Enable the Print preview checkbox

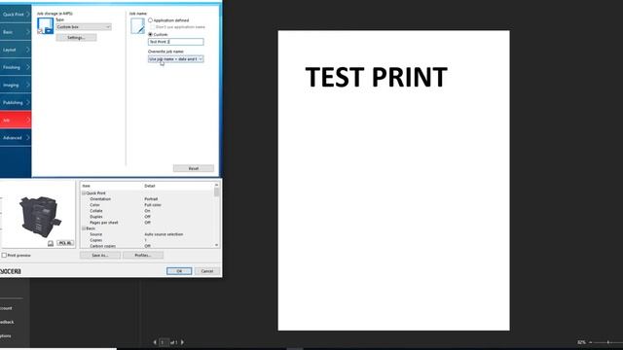tap(4, 255)
